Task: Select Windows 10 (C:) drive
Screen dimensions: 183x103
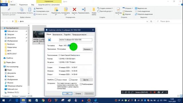Action: [13, 92]
